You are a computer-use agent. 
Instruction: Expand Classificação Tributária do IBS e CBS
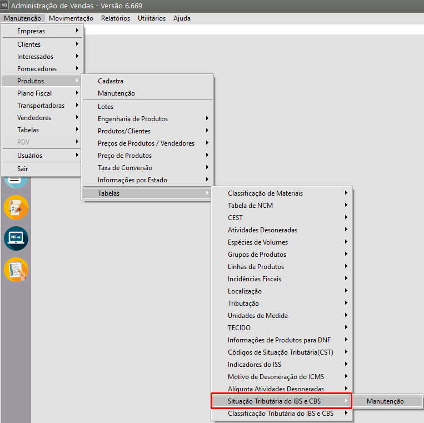[281, 414]
